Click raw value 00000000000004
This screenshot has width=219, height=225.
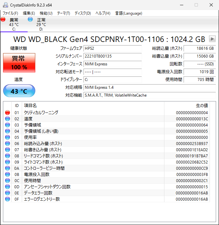[192, 113]
